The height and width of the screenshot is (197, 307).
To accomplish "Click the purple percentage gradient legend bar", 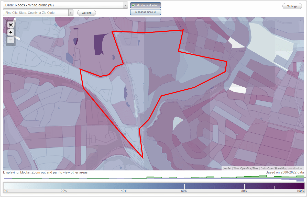I will [x=153, y=186].
